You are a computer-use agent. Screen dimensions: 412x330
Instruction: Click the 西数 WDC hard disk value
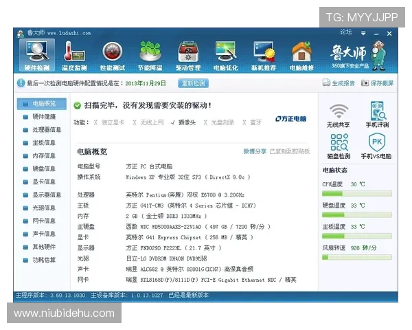tap(198, 227)
